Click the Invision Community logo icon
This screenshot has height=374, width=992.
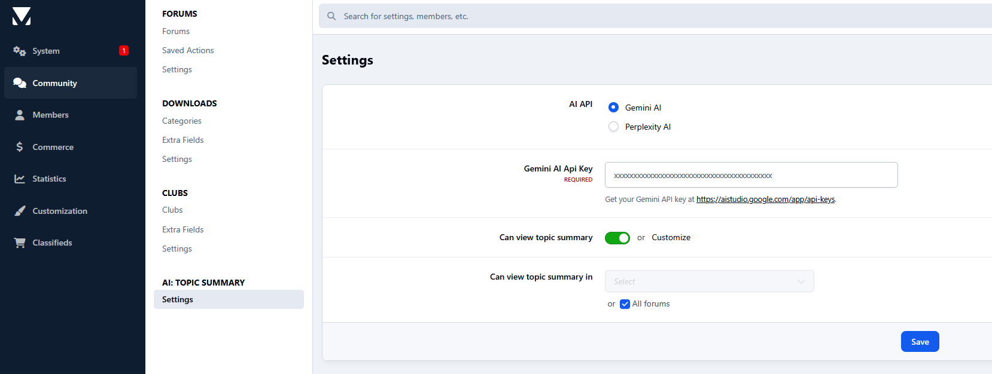(22, 16)
